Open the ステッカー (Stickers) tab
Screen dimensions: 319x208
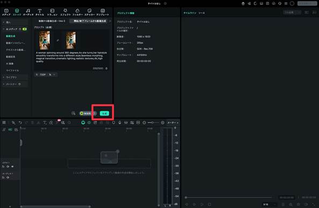pyautogui.click(x=89, y=12)
